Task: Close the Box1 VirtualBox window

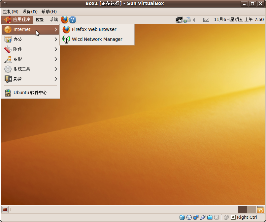Action: tap(261, 4)
